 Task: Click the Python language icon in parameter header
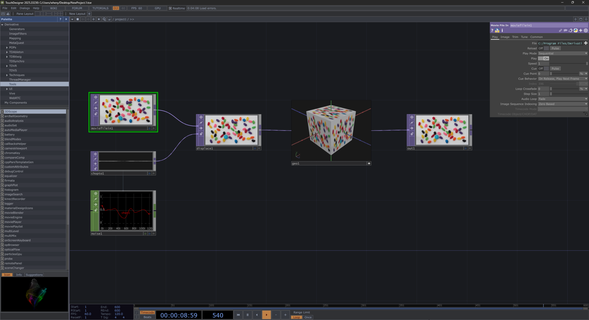[575, 31]
